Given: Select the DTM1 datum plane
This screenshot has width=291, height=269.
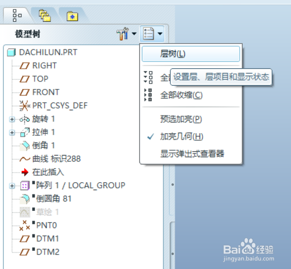Looking at the screenshot, I should point(47,239).
